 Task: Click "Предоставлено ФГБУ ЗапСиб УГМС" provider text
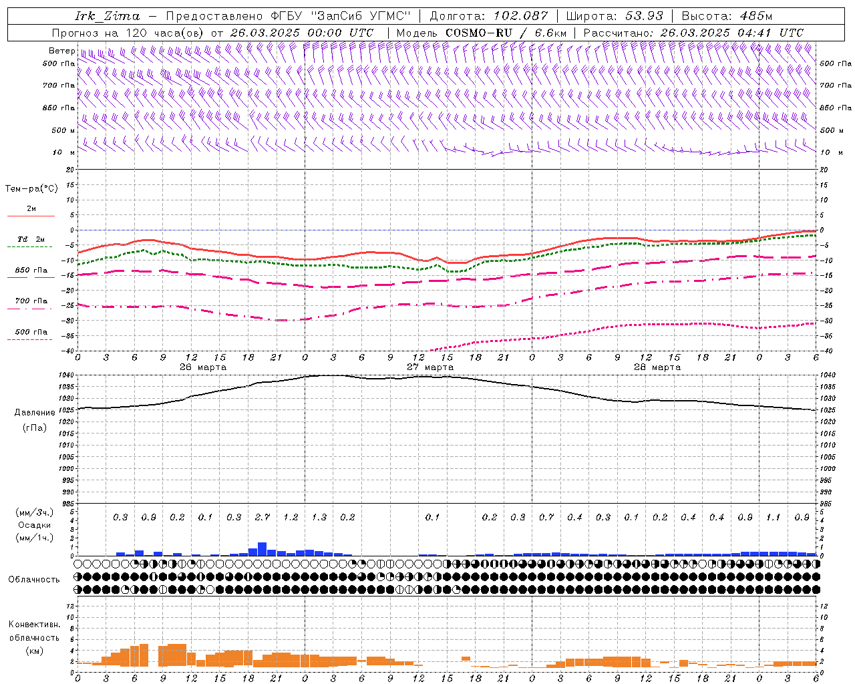288,16
